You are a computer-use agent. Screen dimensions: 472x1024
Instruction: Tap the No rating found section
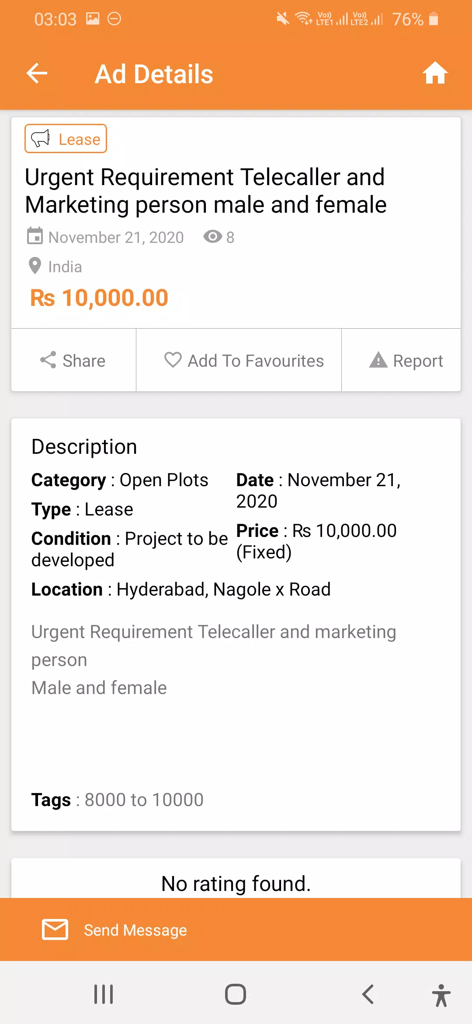tap(236, 883)
